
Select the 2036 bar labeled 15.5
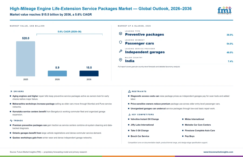point(89,74)
